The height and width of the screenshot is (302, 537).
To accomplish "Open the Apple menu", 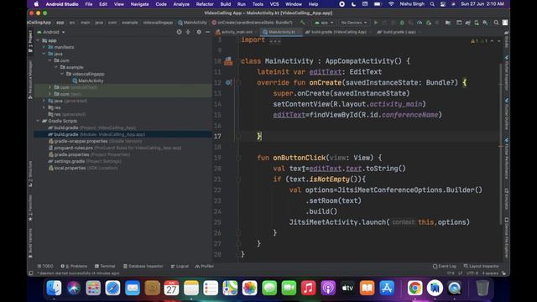I will (36, 4).
